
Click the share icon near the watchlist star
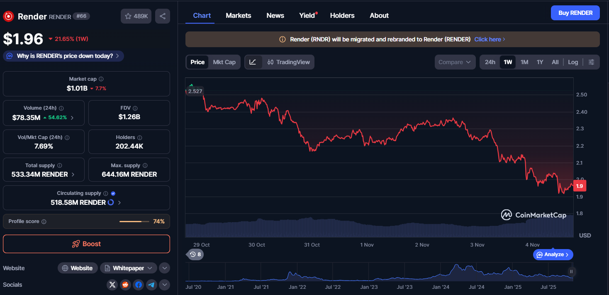pos(162,16)
